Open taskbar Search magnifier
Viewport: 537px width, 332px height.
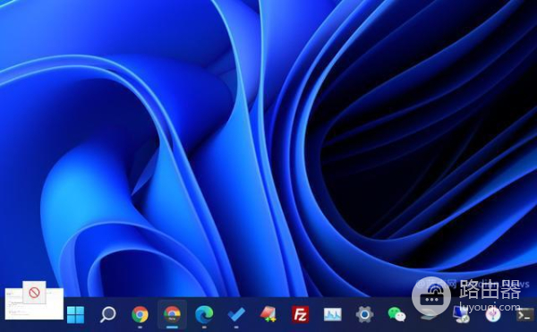click(108, 314)
